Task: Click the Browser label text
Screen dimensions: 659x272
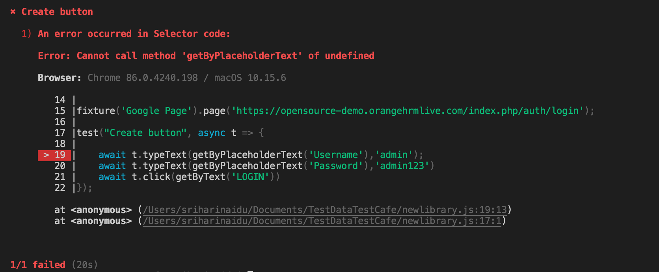Action: (60, 78)
